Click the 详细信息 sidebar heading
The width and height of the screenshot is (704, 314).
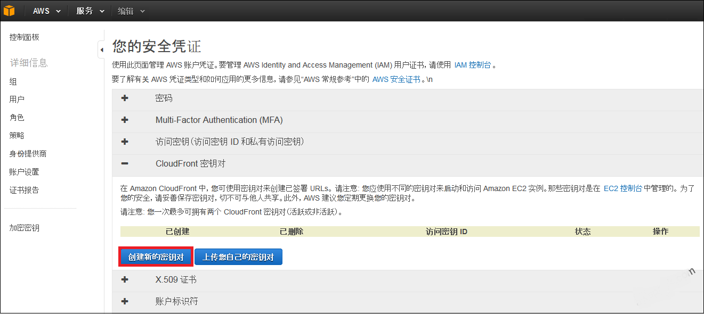point(29,63)
